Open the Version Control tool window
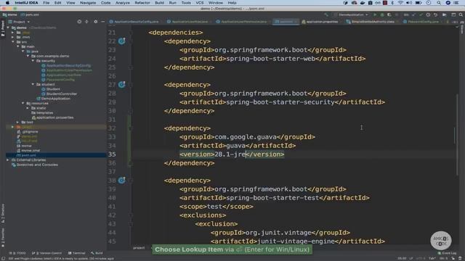The width and height of the screenshot is (465, 261). point(46,253)
